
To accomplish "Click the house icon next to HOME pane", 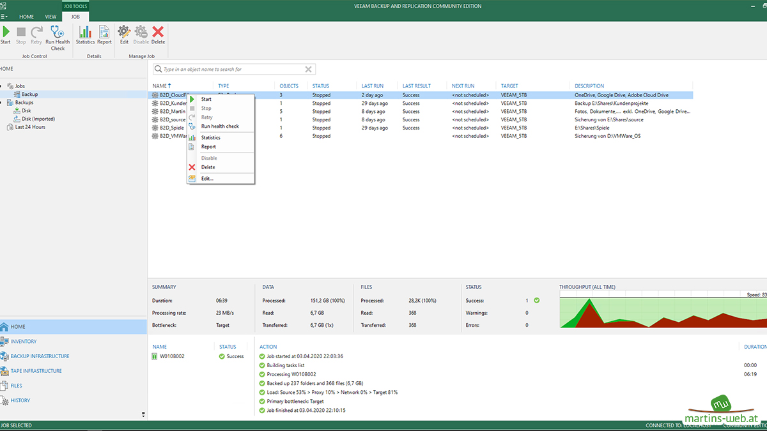I will click(x=5, y=327).
